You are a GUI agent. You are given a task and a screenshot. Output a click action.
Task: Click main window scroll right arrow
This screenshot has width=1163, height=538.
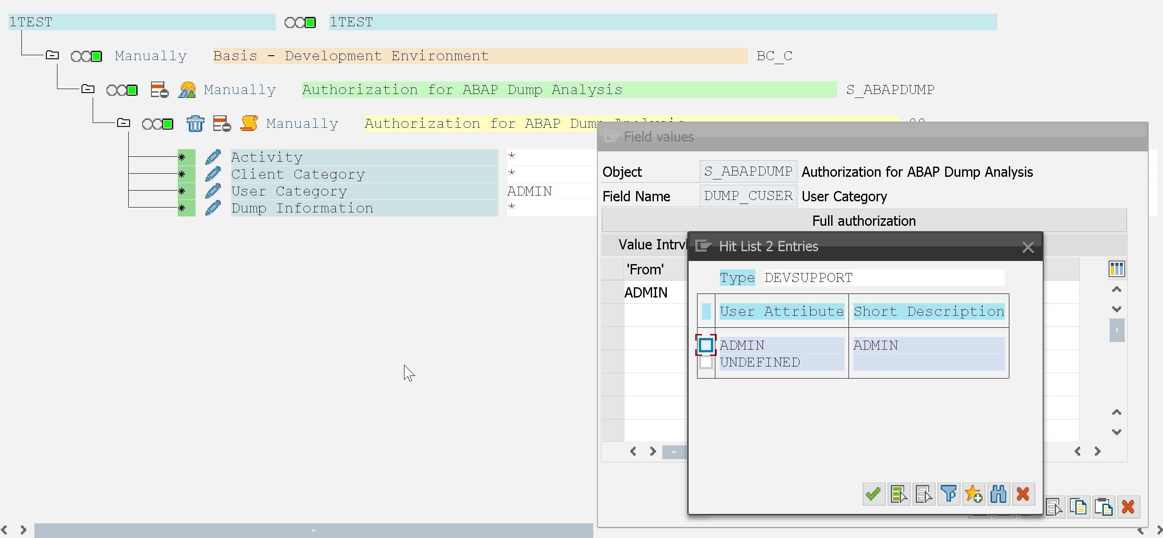24,530
